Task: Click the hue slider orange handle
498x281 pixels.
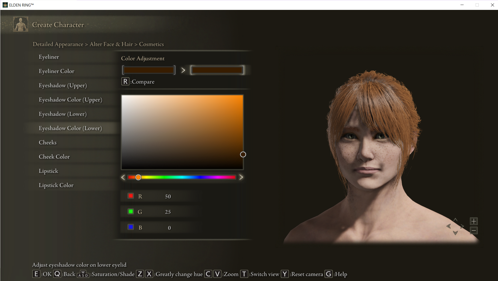Action: pyautogui.click(x=138, y=177)
